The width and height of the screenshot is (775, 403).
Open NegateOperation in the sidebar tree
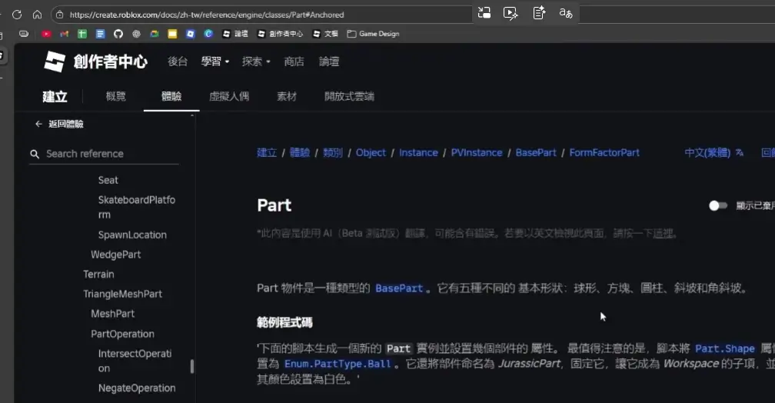[137, 388]
